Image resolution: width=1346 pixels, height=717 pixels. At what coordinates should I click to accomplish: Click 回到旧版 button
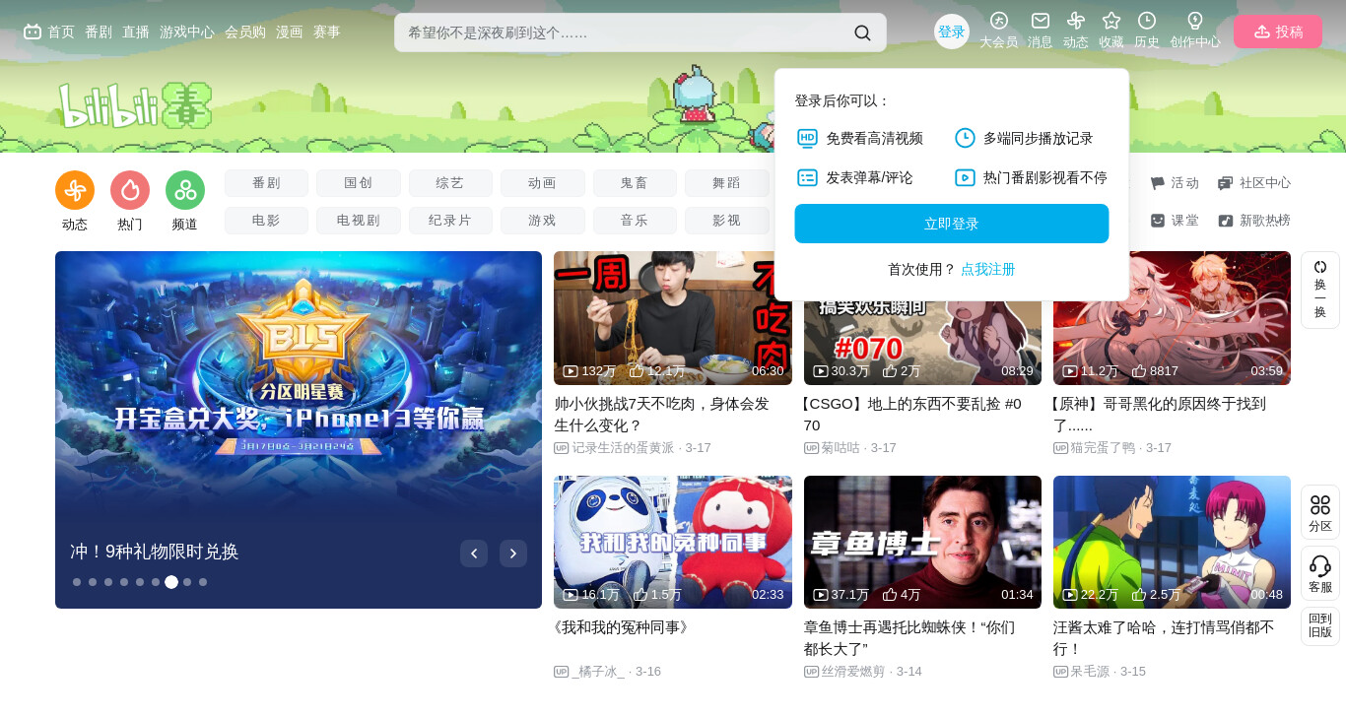tap(1320, 625)
